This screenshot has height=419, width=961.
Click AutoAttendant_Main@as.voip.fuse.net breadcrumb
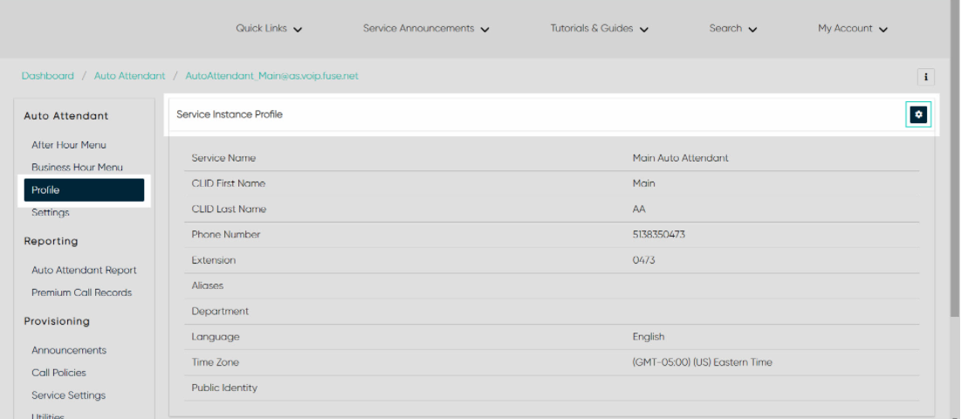pos(272,76)
